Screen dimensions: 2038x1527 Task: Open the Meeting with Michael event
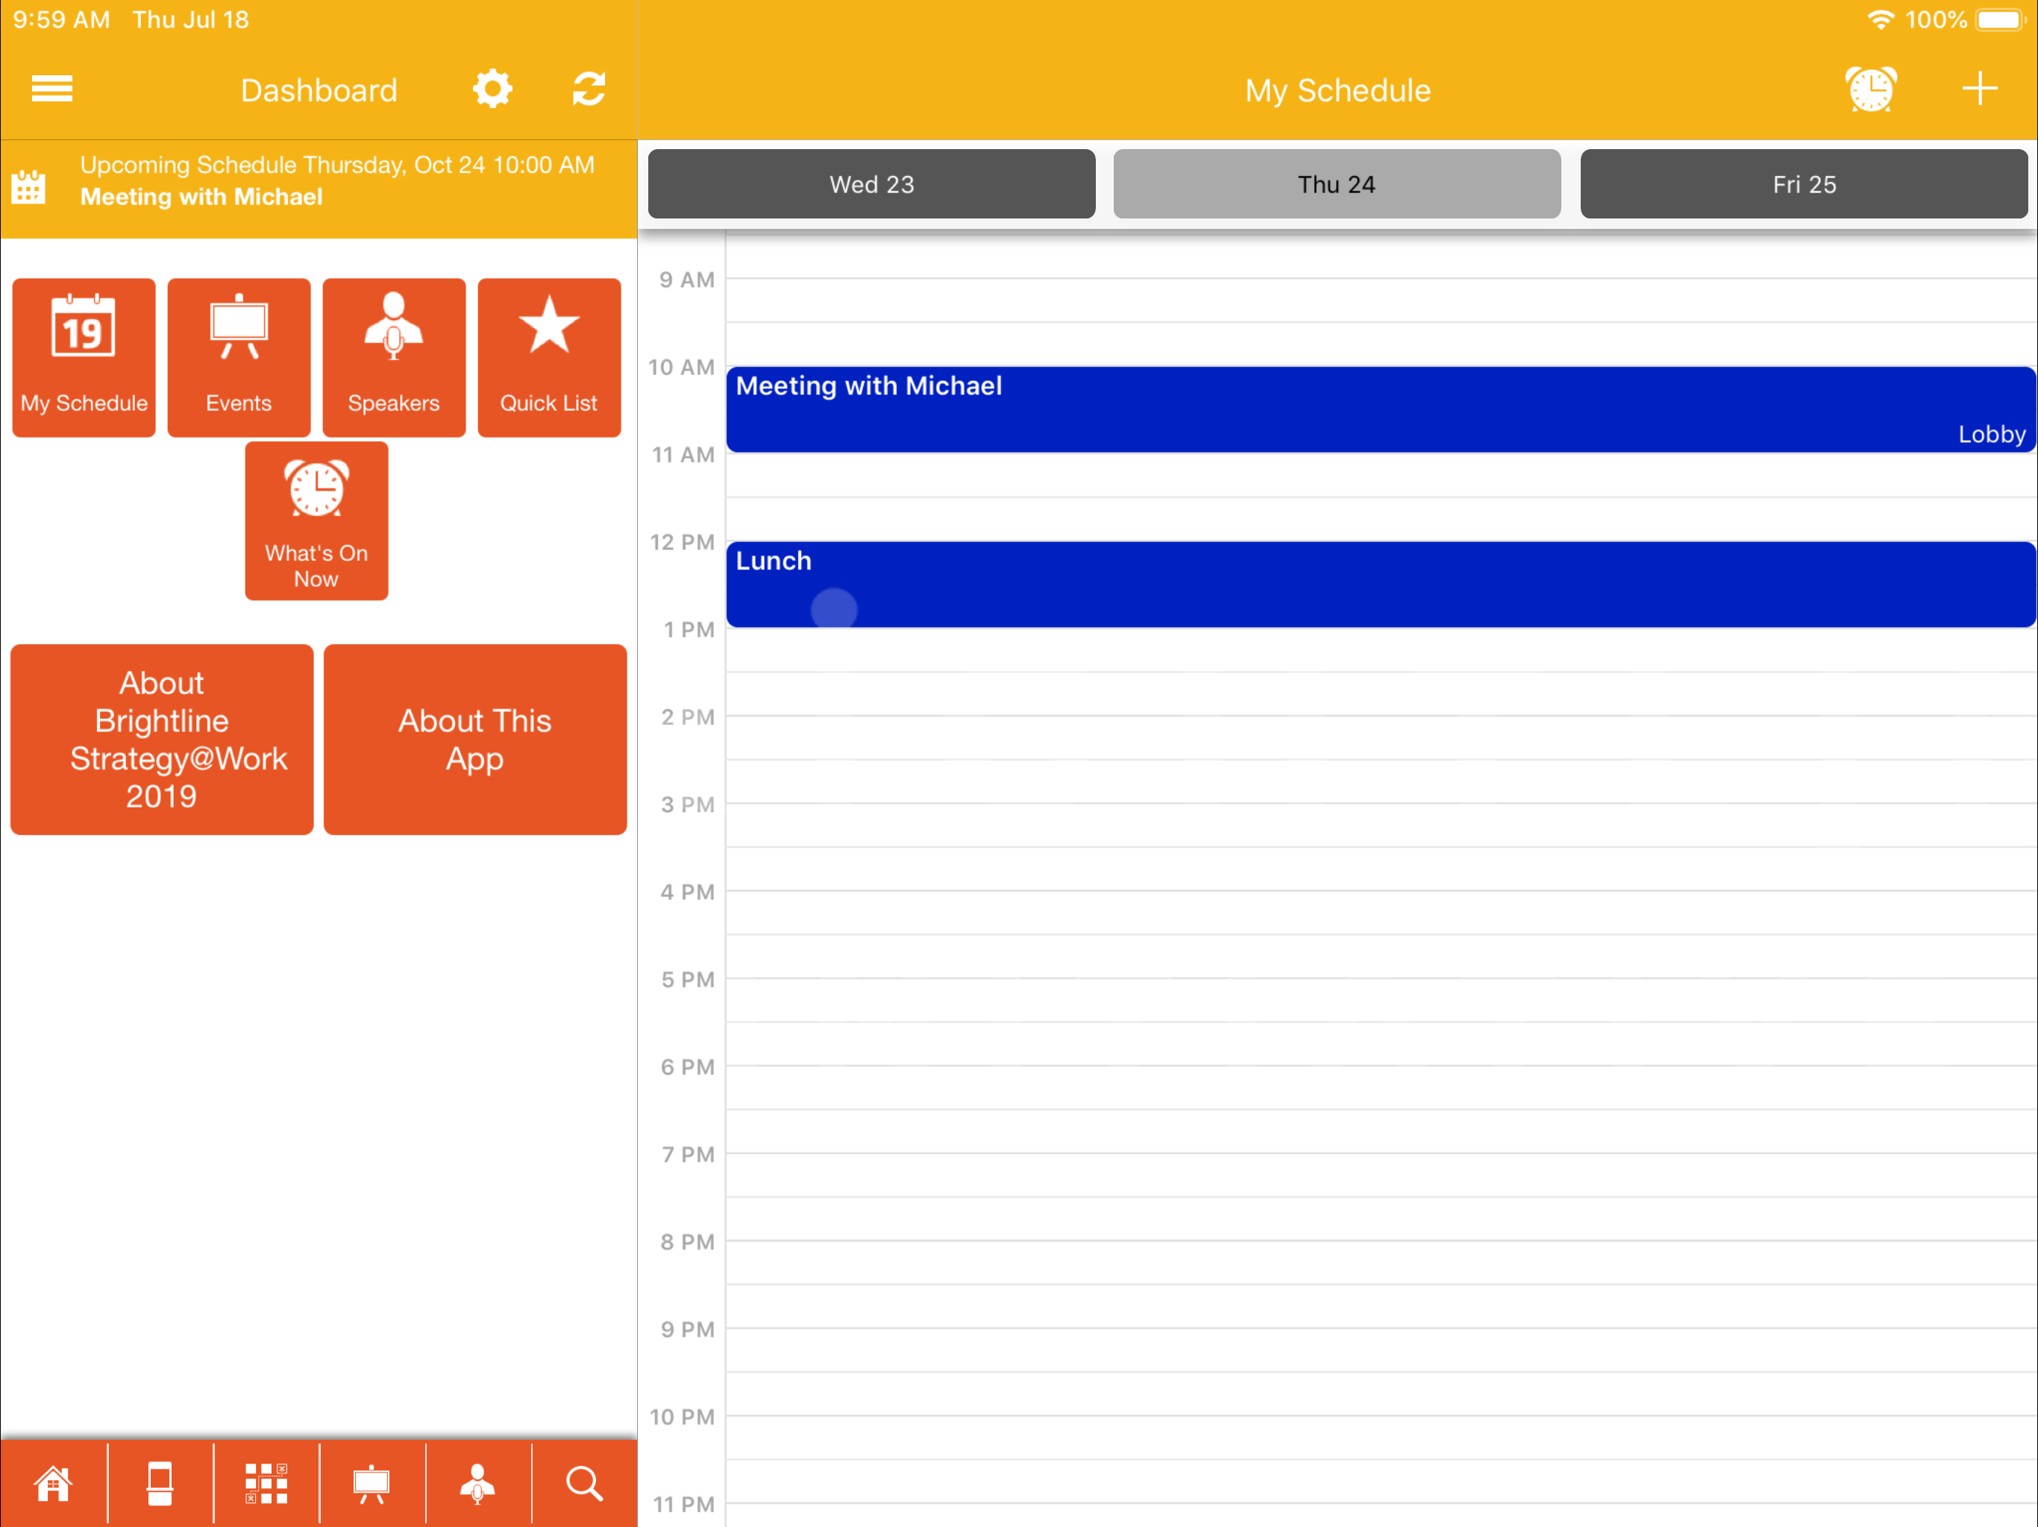point(1380,410)
